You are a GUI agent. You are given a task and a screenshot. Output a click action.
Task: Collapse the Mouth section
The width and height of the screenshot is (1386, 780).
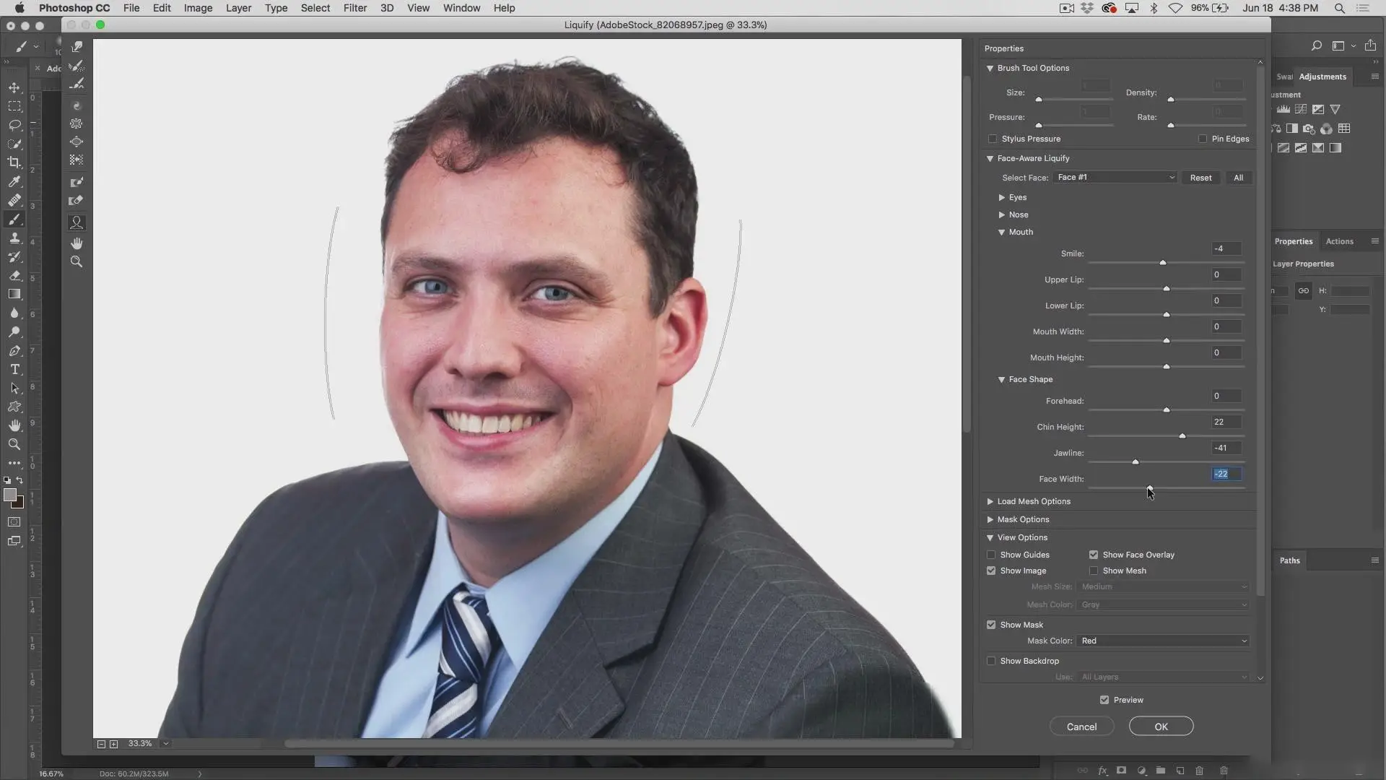tap(1001, 232)
